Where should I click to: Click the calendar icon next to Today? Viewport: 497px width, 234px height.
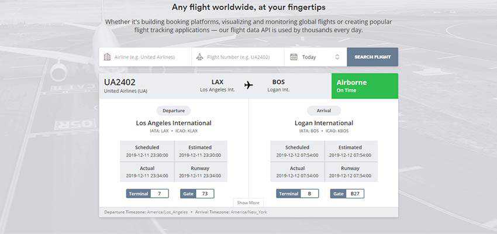coord(294,57)
